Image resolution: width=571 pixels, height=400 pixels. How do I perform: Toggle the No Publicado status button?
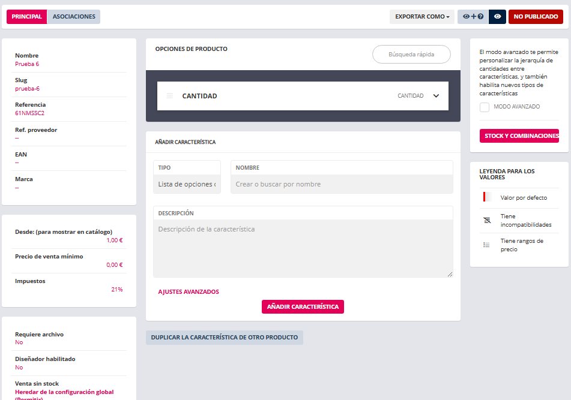coord(536,17)
